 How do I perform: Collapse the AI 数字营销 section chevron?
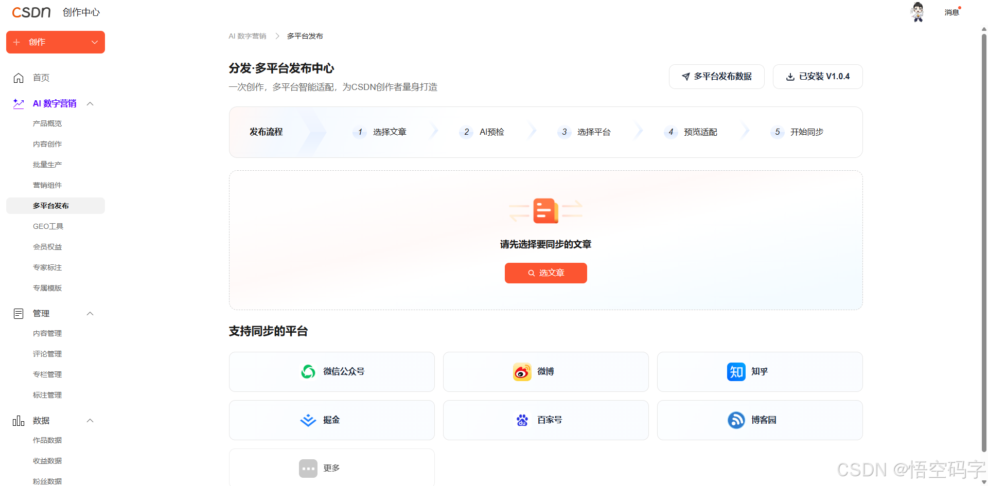pos(90,104)
